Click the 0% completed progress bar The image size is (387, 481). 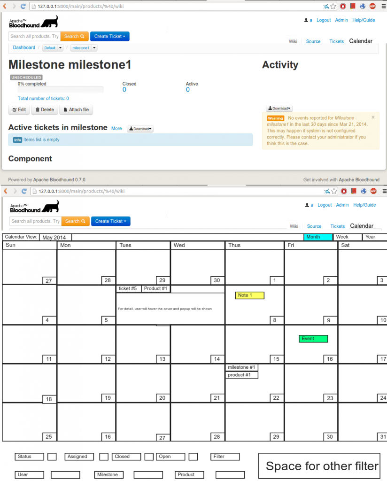click(x=61, y=90)
